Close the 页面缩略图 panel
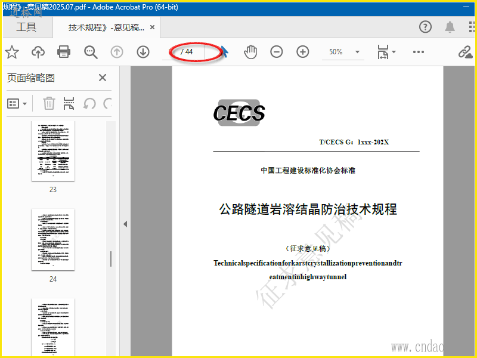The width and height of the screenshot is (477, 358). pyautogui.click(x=103, y=78)
